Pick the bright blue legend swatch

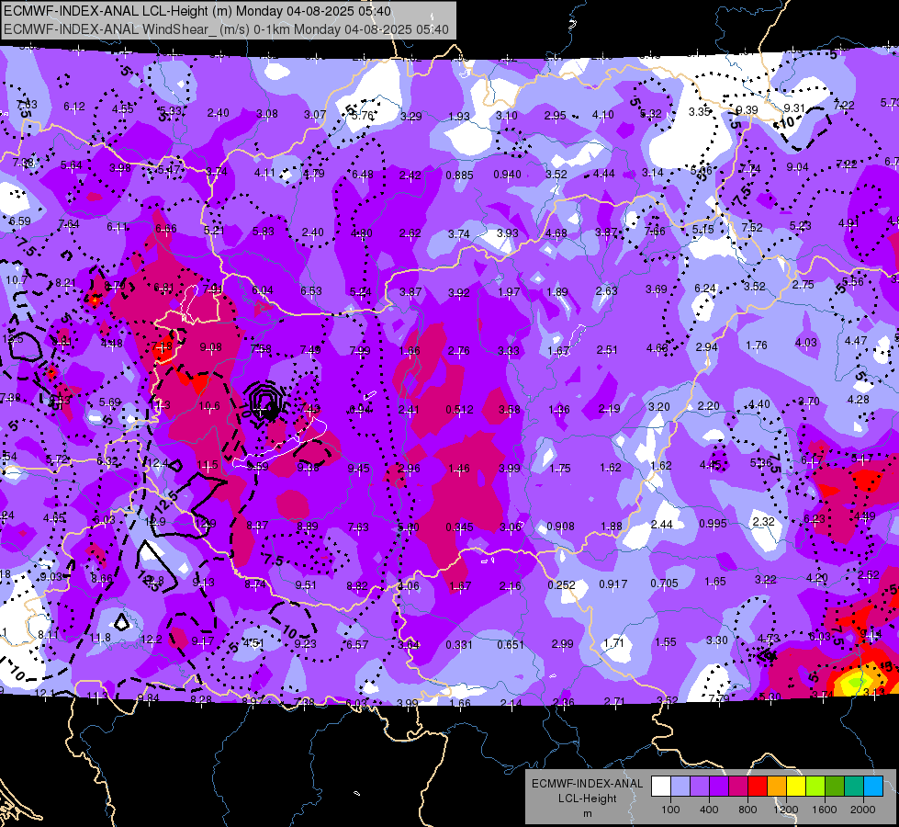873,787
